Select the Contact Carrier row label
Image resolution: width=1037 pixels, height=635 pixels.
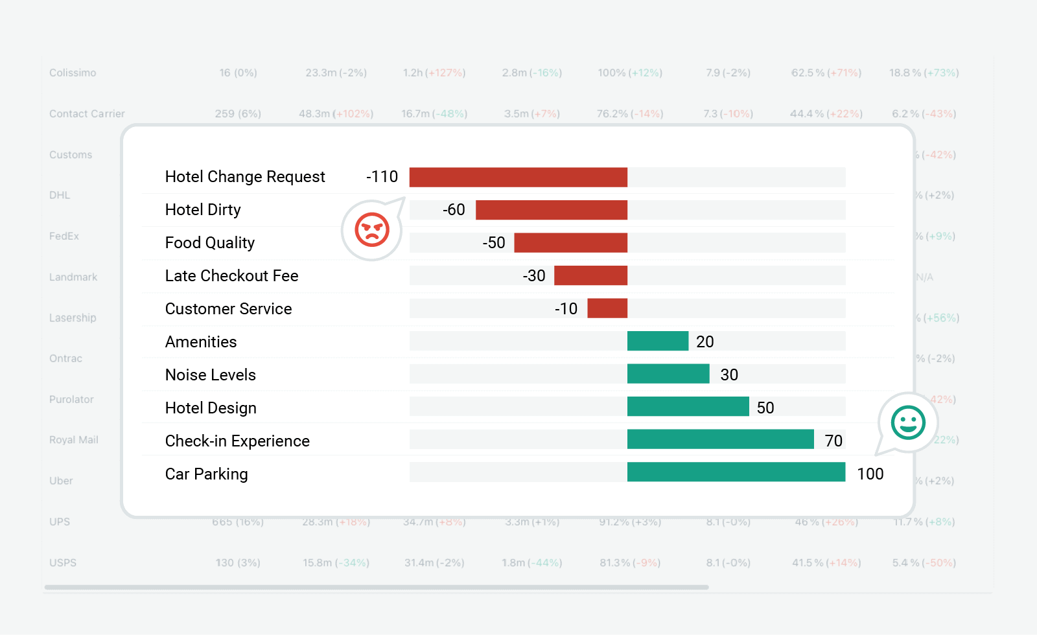click(87, 114)
